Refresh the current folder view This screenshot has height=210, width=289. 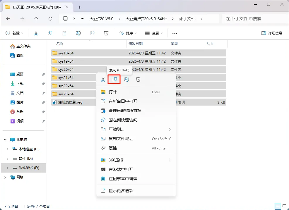[x=50, y=19]
